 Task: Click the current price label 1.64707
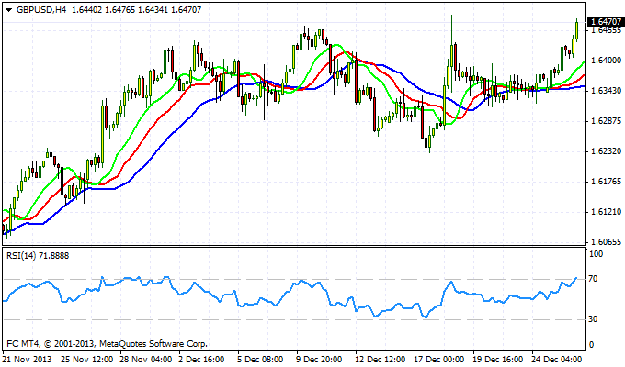pos(607,21)
